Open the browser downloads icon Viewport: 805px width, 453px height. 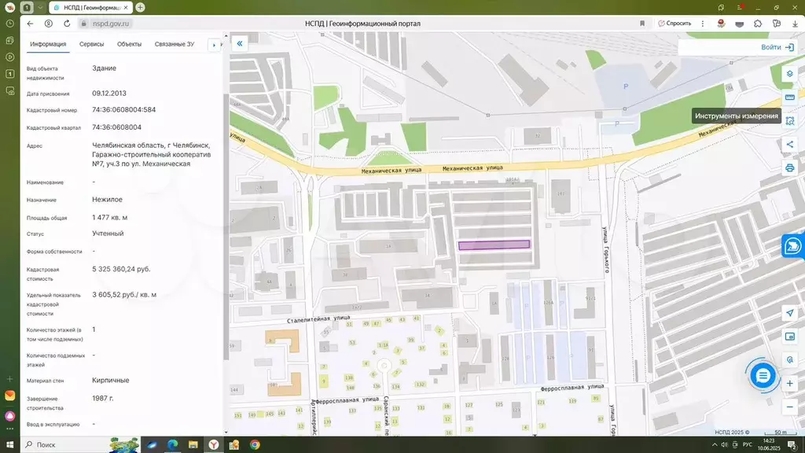click(795, 24)
